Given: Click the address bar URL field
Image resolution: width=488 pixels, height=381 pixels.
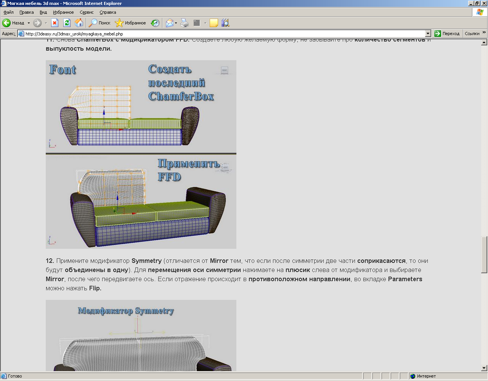Looking at the screenshot, I should 224,34.
